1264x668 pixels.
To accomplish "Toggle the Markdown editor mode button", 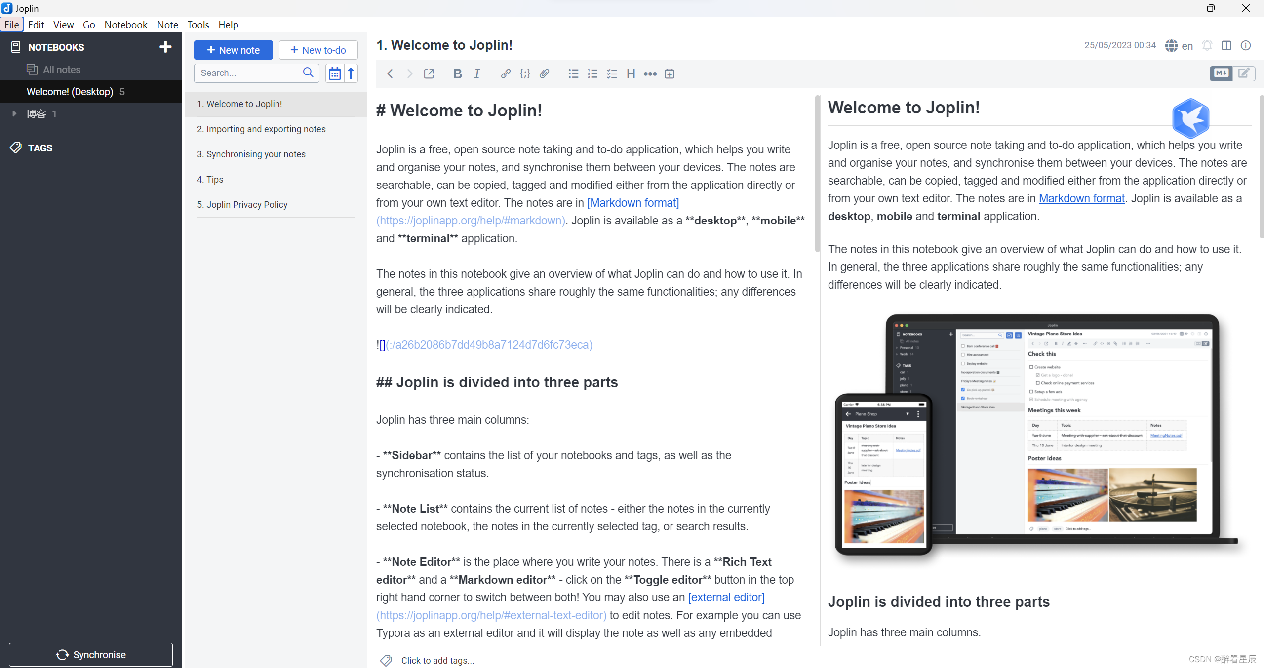I will point(1221,74).
